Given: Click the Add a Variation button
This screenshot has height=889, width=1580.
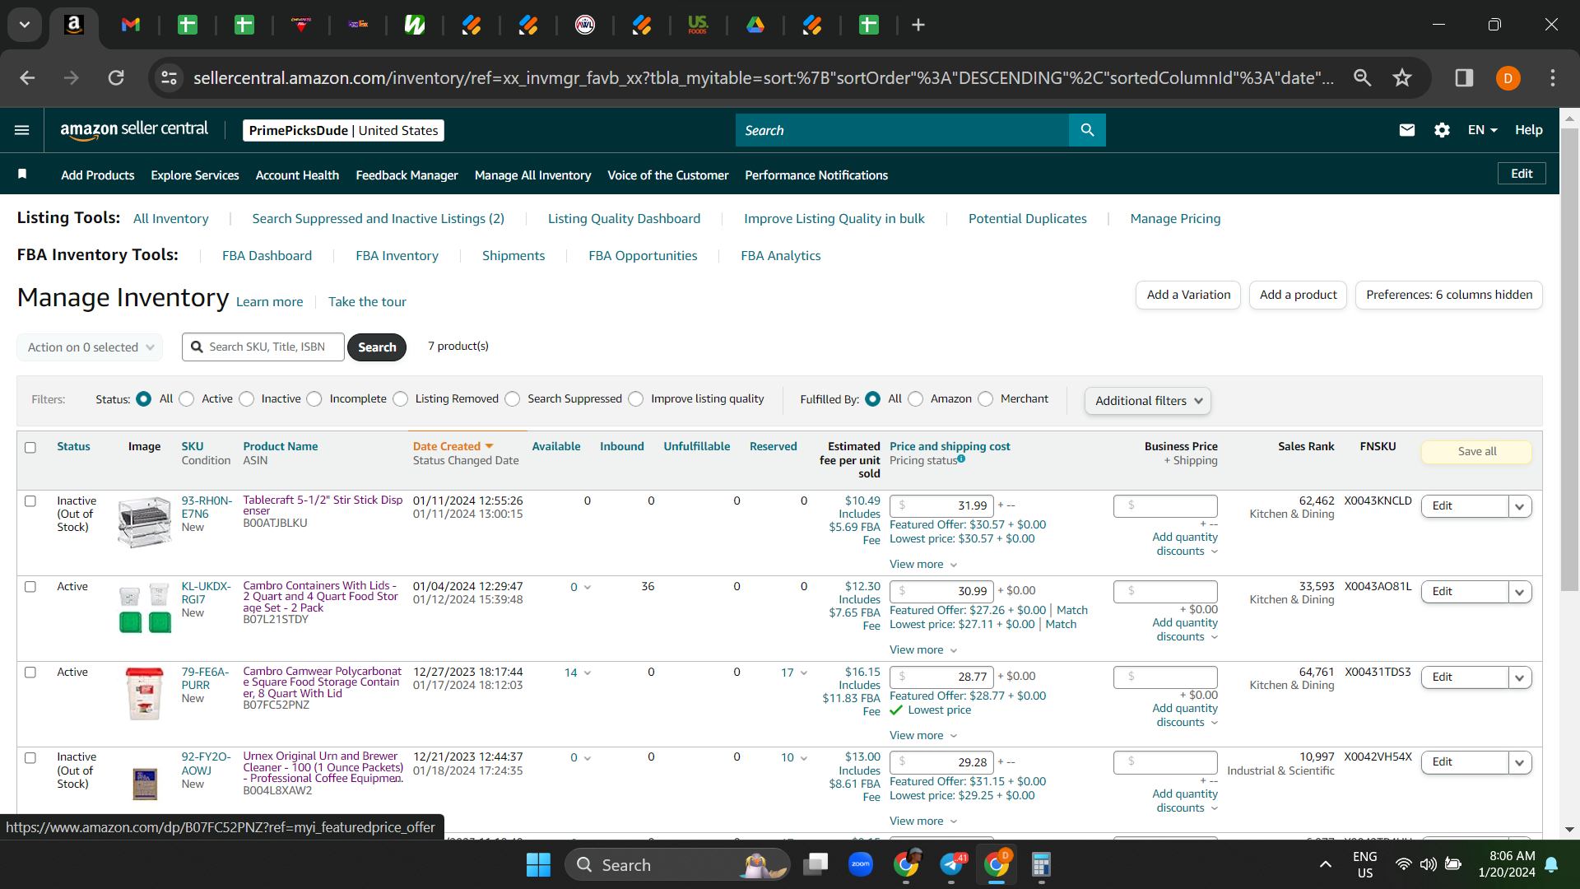Looking at the screenshot, I should 1188,295.
